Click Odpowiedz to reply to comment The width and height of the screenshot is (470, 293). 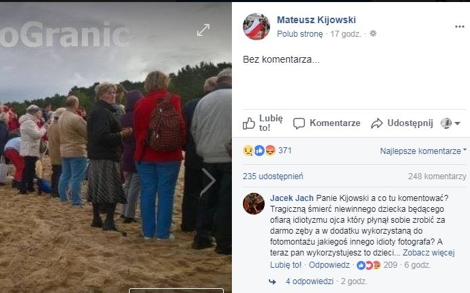[329, 265]
